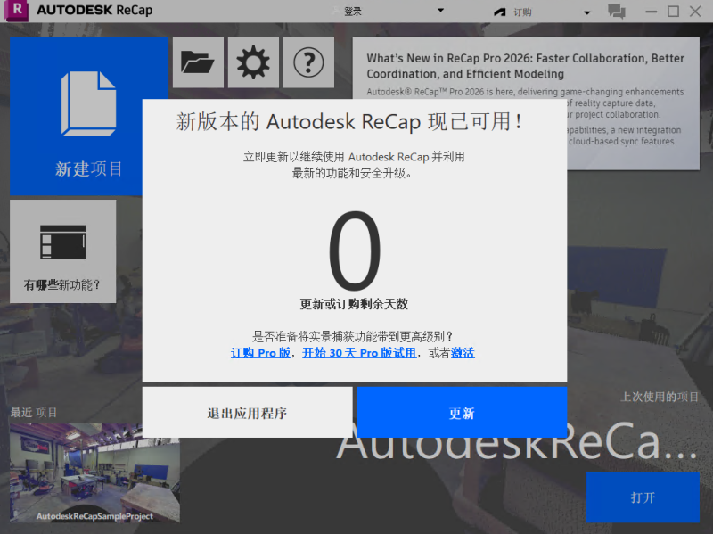This screenshot has width=713, height=534.
Task: Click the 更新 update button
Action: pyautogui.click(x=461, y=413)
